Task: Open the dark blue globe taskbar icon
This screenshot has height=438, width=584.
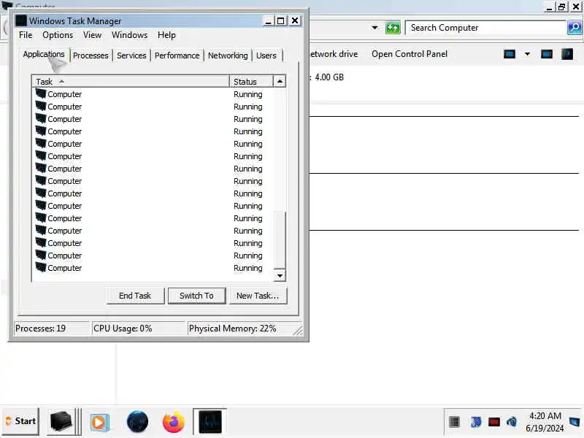Action: (137, 422)
